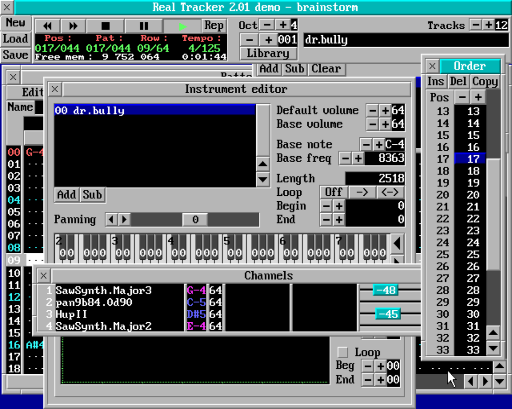
Task: Toggle the Rep repeat button
Action: point(214,26)
